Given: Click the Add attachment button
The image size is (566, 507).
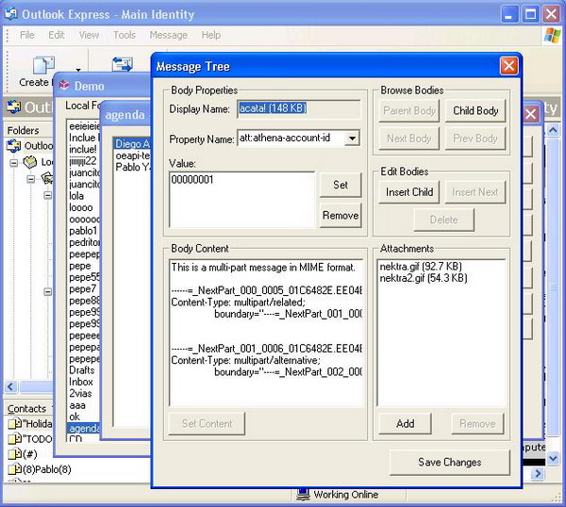Looking at the screenshot, I should (x=405, y=423).
